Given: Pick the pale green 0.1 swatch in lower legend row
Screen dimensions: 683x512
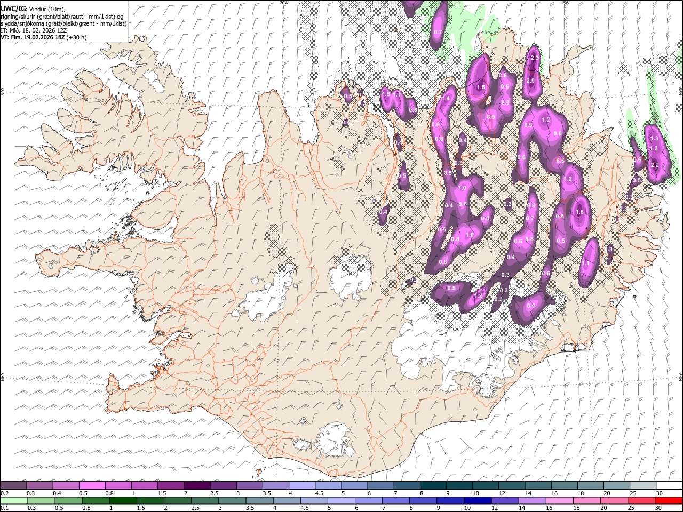Looking at the screenshot, I should (x=14, y=500).
